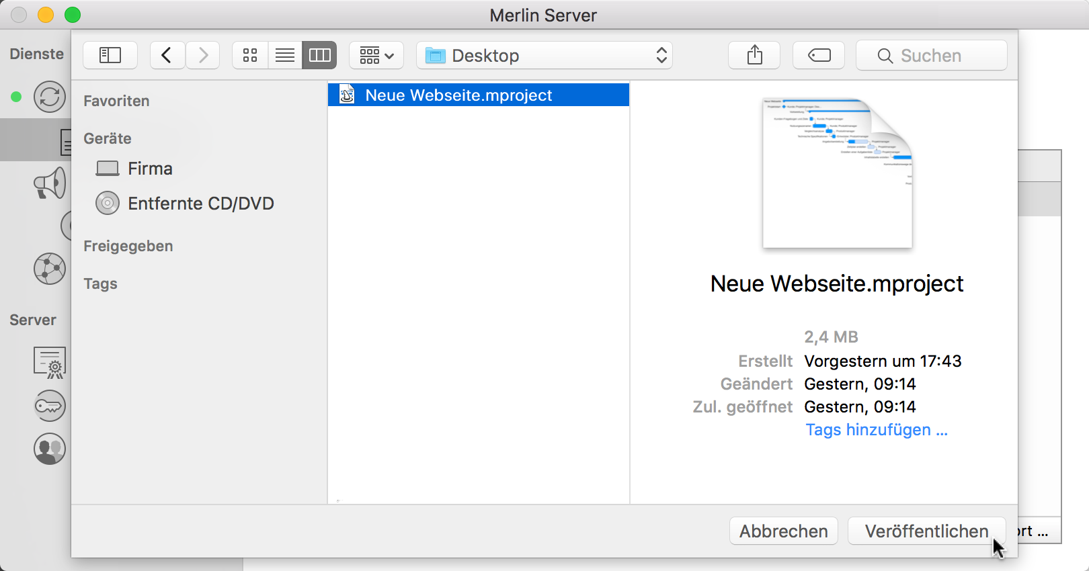Open the network sharing service in Merlin Server
Image resolution: width=1089 pixels, height=571 pixels.
click(50, 269)
